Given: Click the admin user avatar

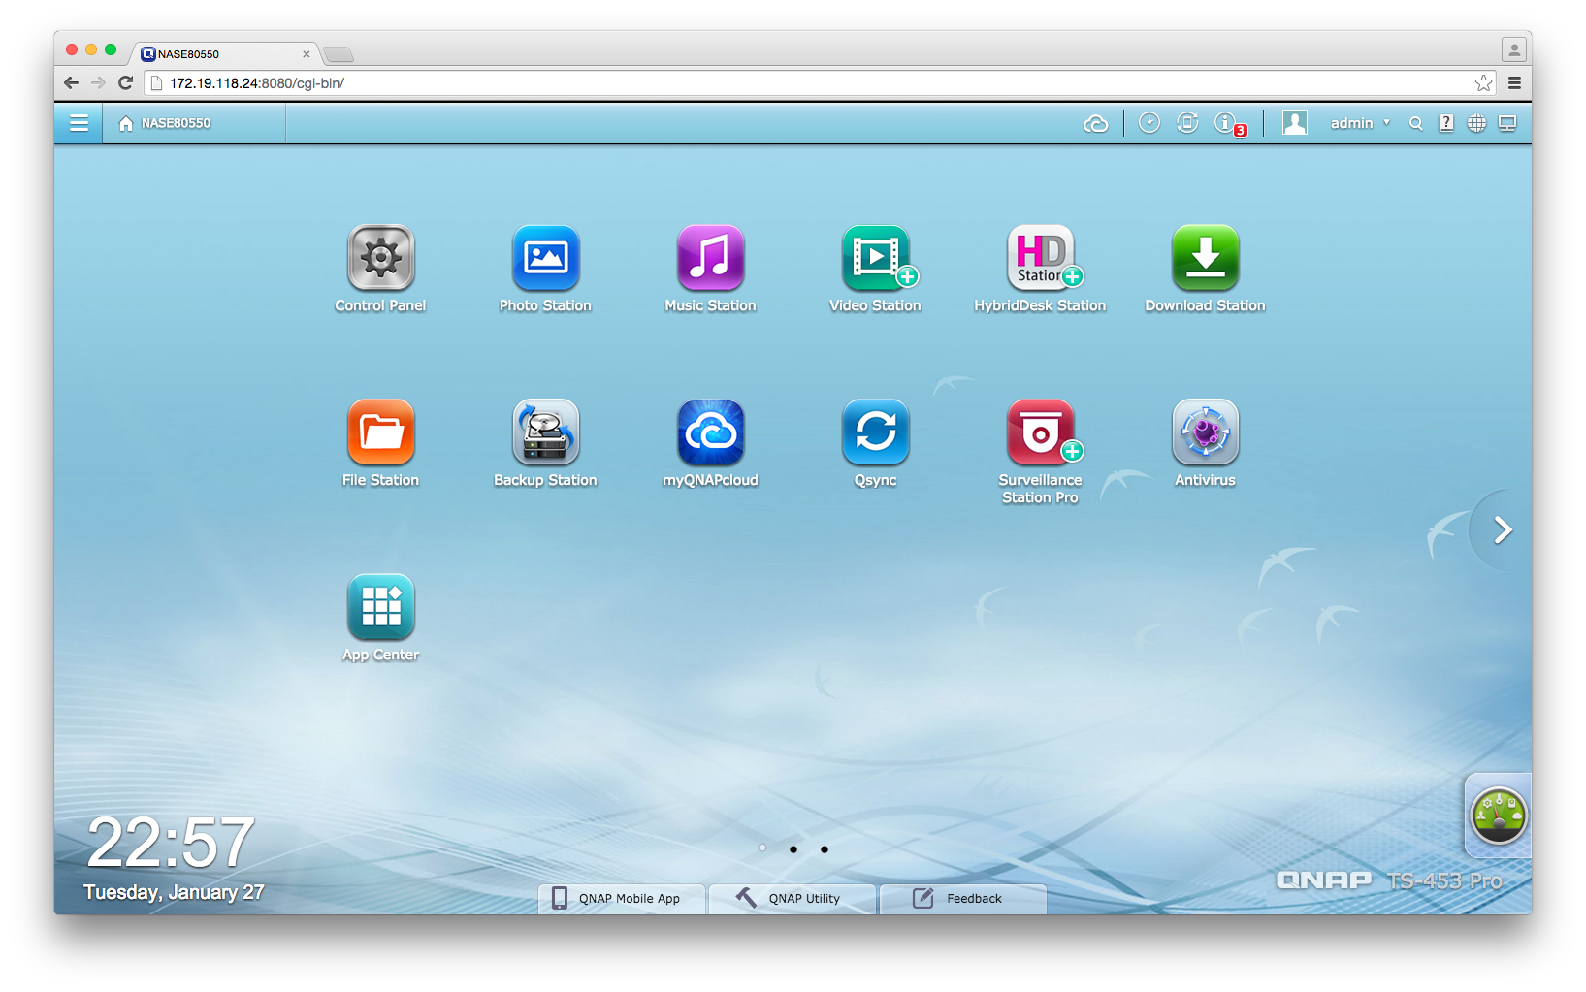Looking at the screenshot, I should (1294, 123).
